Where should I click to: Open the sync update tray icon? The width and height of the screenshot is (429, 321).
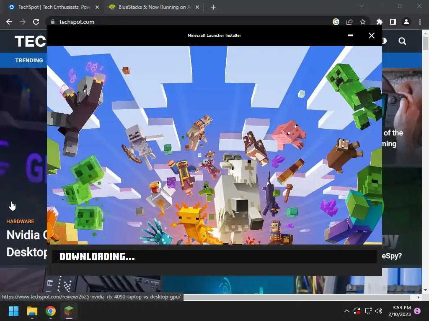357,311
